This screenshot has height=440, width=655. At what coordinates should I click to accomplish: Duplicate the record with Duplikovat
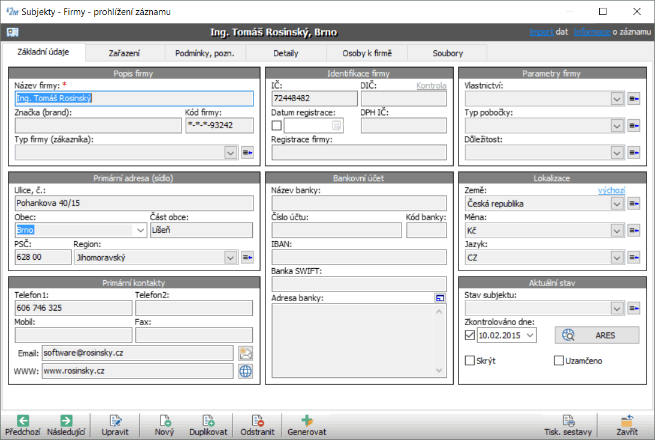click(x=208, y=426)
